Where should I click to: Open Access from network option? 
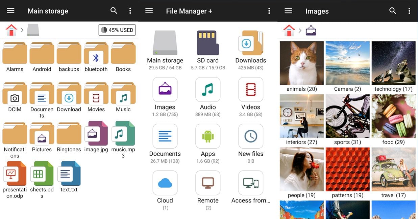click(251, 187)
